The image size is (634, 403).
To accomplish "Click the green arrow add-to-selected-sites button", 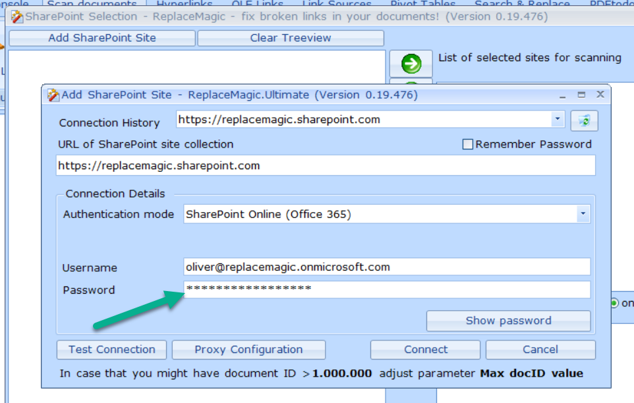I will [x=411, y=63].
